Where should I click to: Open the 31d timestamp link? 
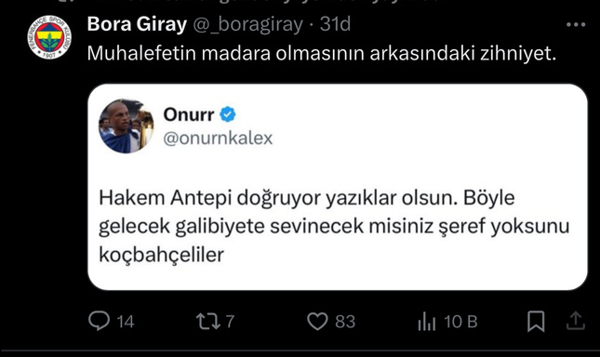point(335,24)
